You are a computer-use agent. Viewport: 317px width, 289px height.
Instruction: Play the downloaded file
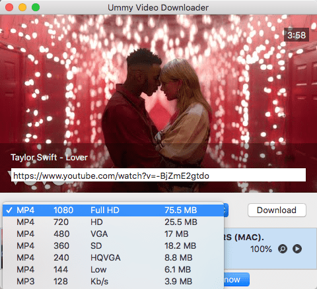click(297, 249)
